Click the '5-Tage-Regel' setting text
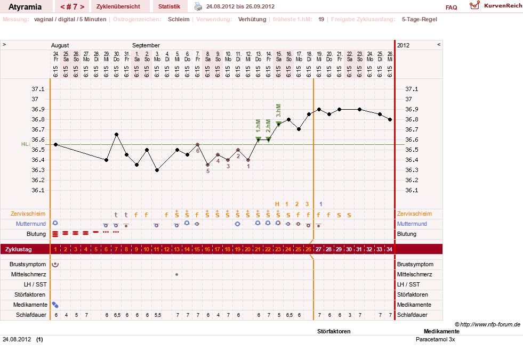 (419, 19)
